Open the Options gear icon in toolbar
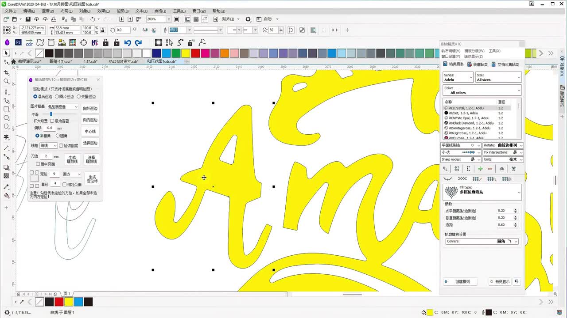Image resolution: width=567 pixels, height=318 pixels. 248,19
